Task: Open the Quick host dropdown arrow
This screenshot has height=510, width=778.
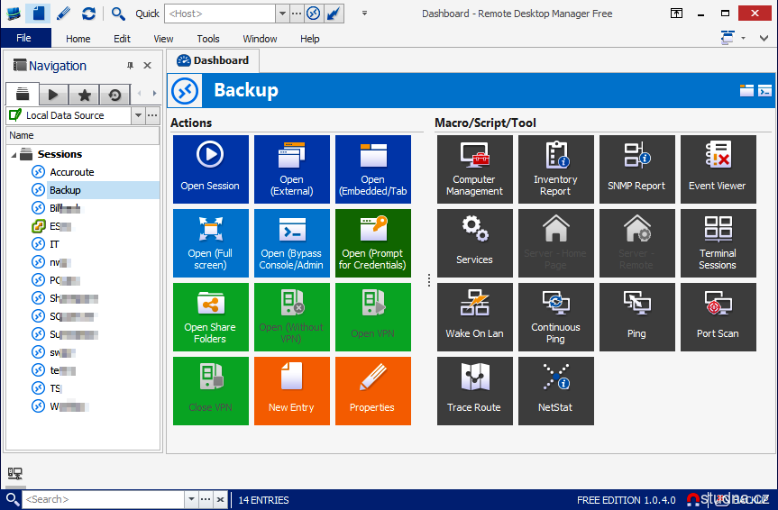Action: (282, 14)
